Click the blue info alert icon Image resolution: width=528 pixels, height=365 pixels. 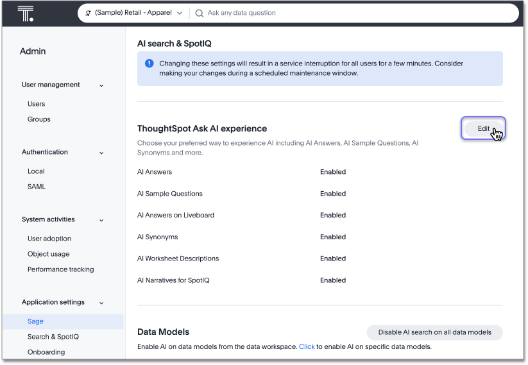point(149,64)
